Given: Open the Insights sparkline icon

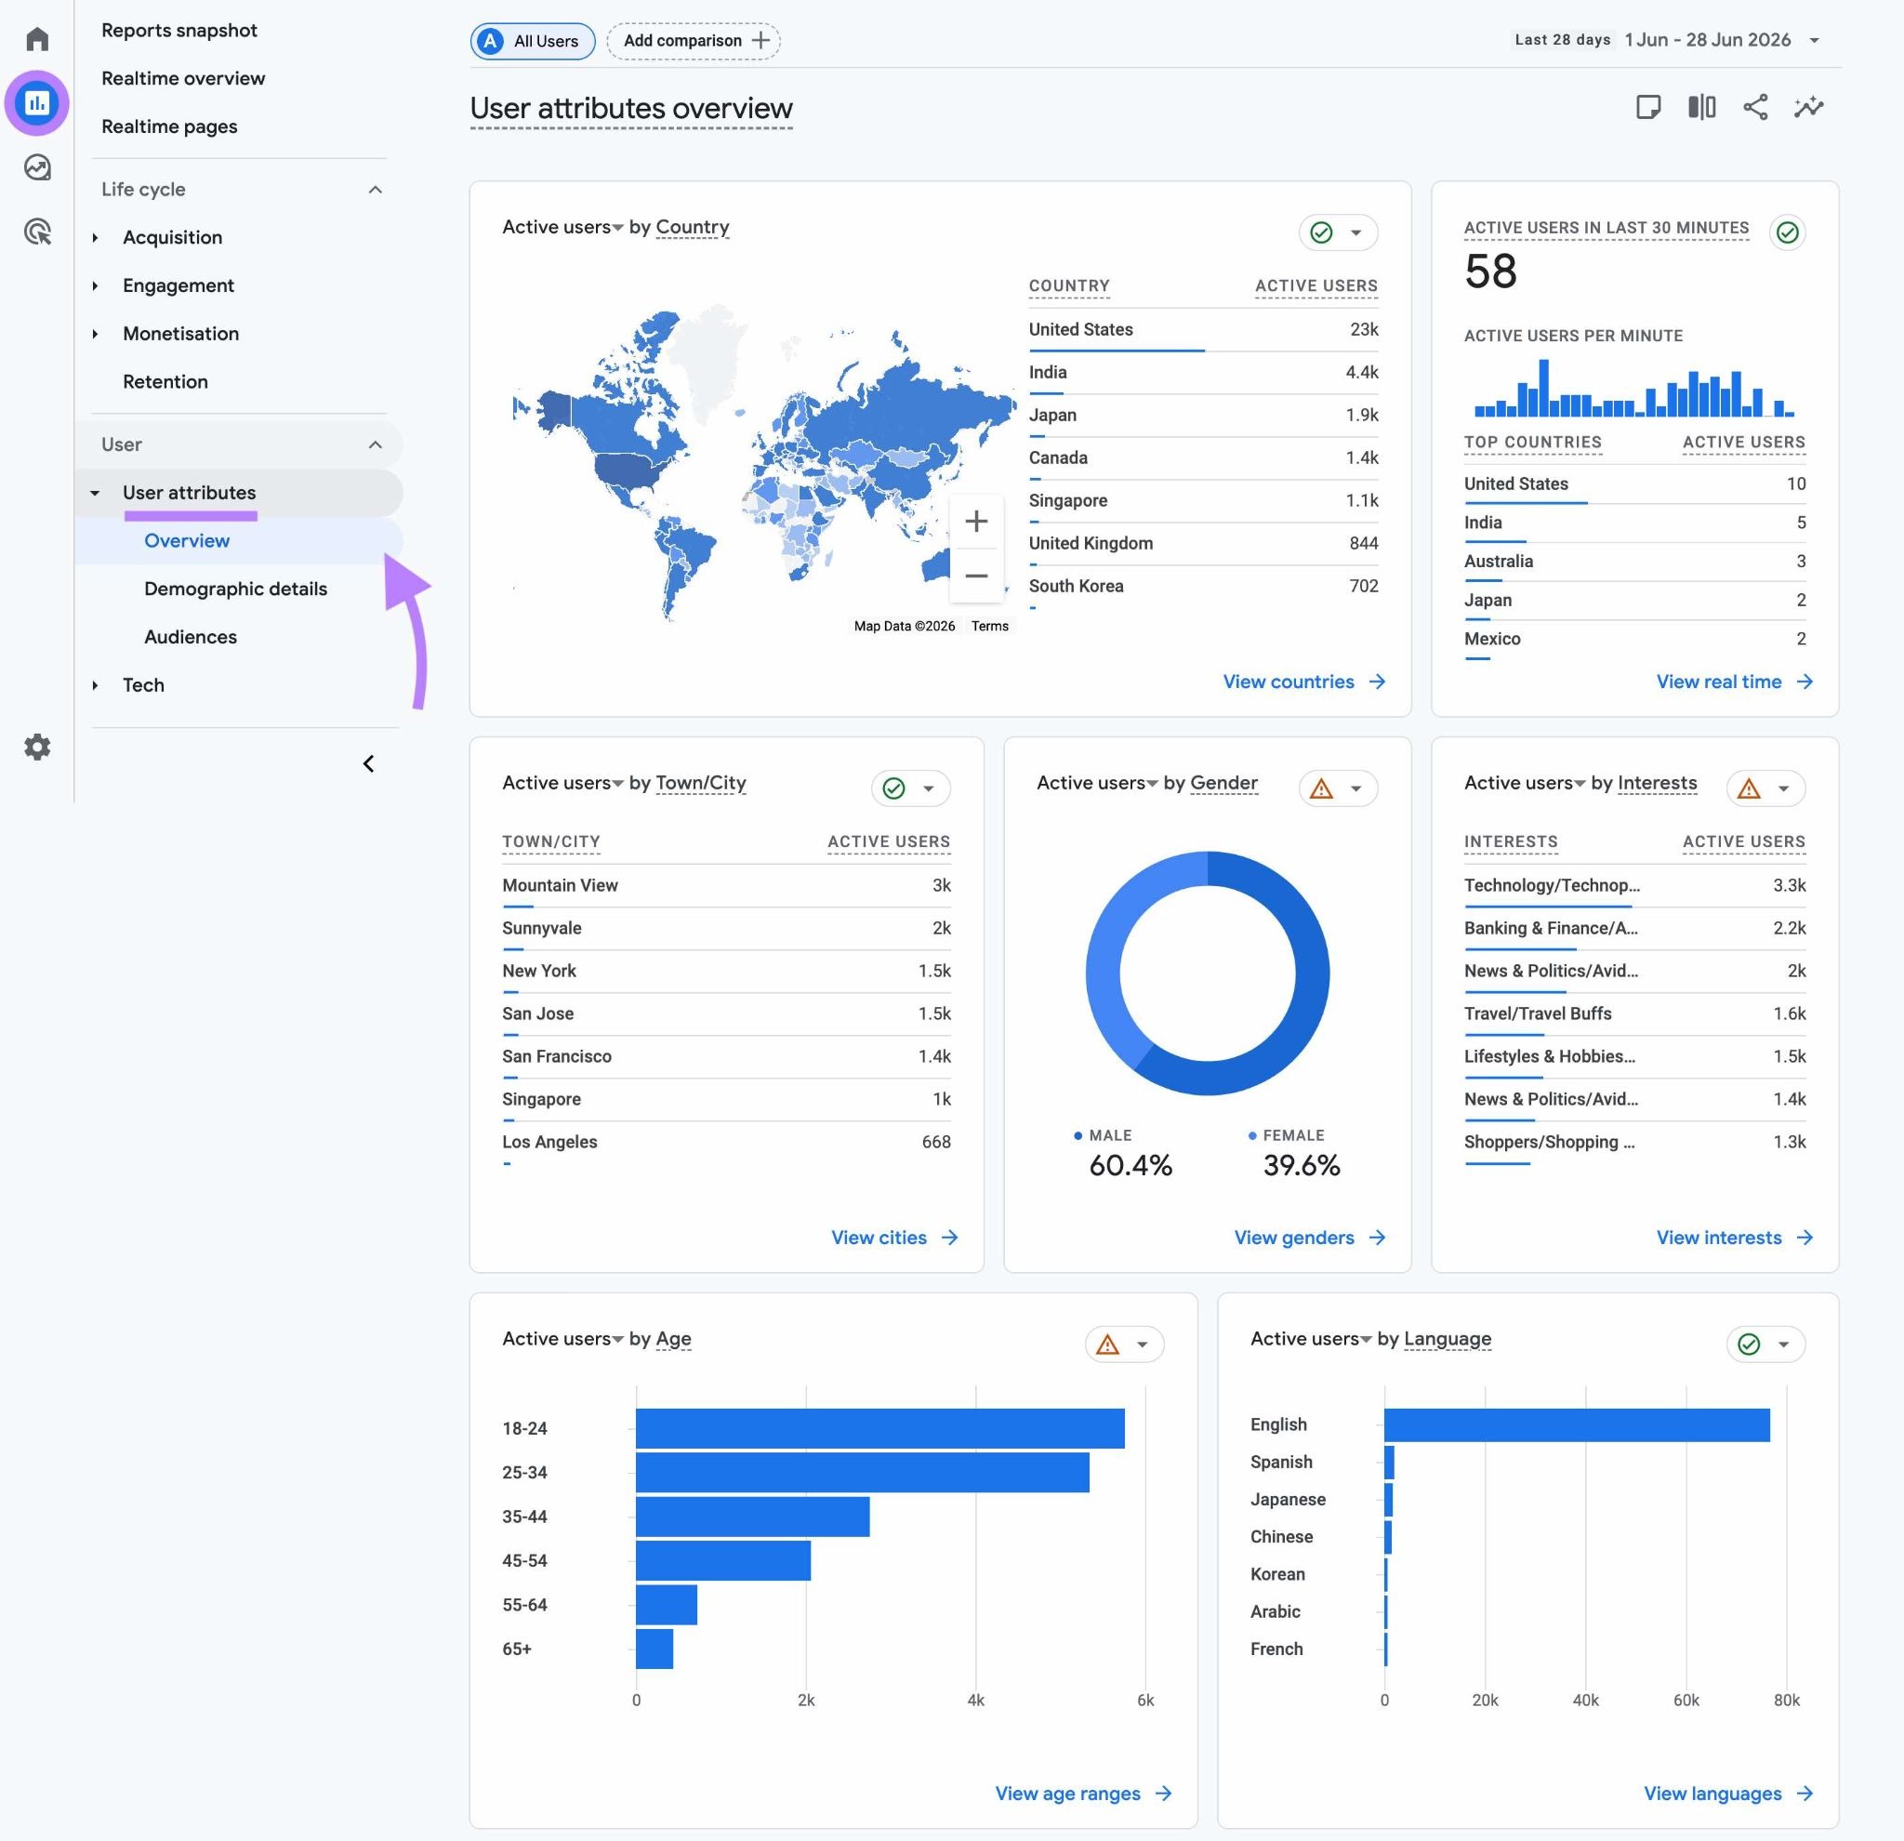Looking at the screenshot, I should [1809, 107].
